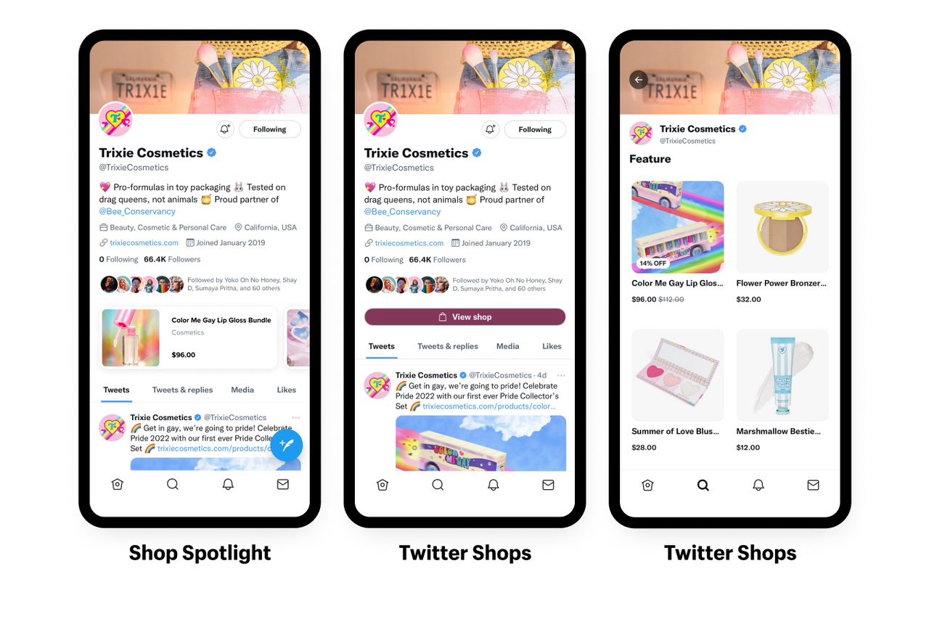Open the three-dot menu on middle phone's tweet

pyautogui.click(x=561, y=375)
